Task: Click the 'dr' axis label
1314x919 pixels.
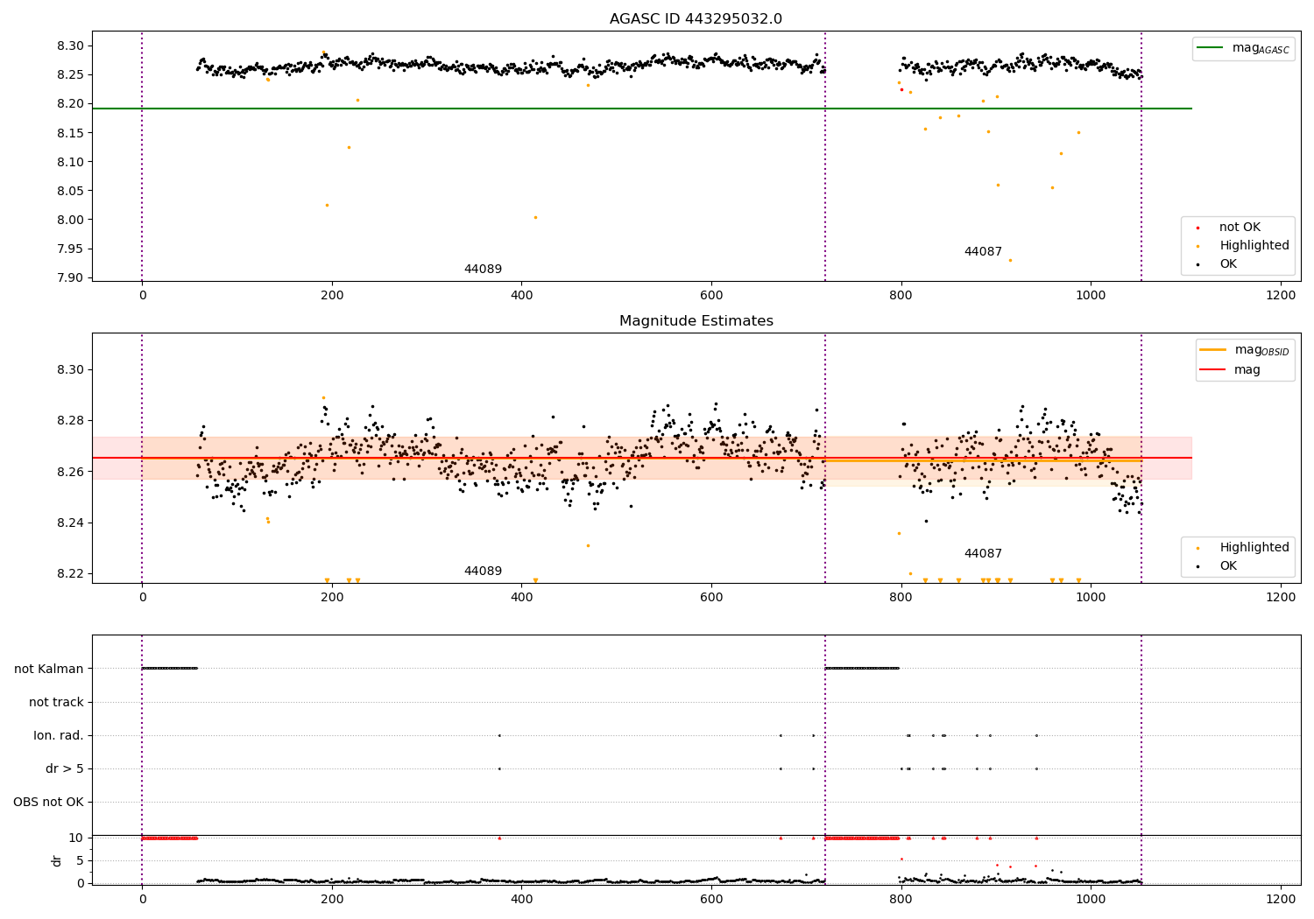Action: [x=57, y=860]
